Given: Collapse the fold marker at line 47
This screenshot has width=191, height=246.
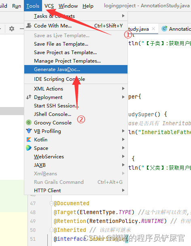Looking at the screenshot, I should click(51, 204).
